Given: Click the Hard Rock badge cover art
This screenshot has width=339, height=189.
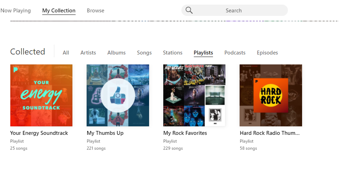Looking at the screenshot, I should (271, 95).
